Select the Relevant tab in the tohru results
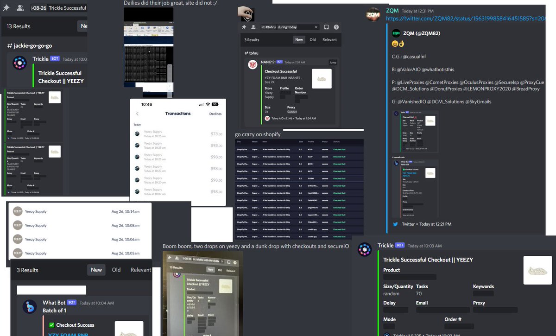The width and height of the screenshot is (556, 336). 330,40
